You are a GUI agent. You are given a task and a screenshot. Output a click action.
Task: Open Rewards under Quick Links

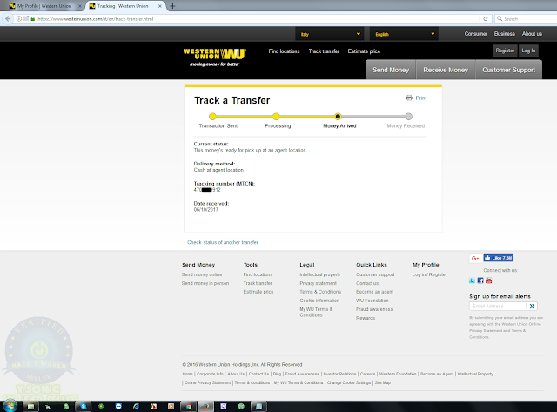click(366, 318)
